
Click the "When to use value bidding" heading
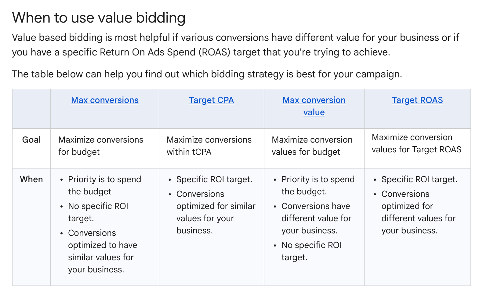99,18
